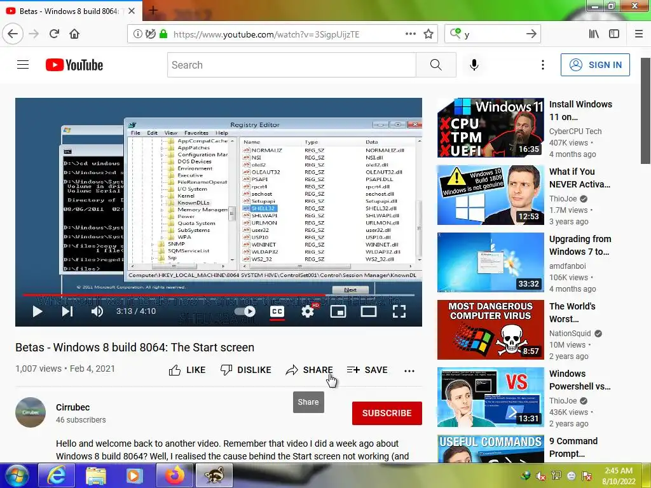Click the video title text
The image size is (651, 488).
(x=135, y=348)
